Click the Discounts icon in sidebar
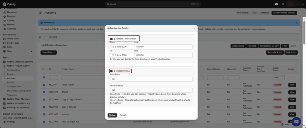The height and width of the screenshot is (128, 306). [x=4, y=16]
